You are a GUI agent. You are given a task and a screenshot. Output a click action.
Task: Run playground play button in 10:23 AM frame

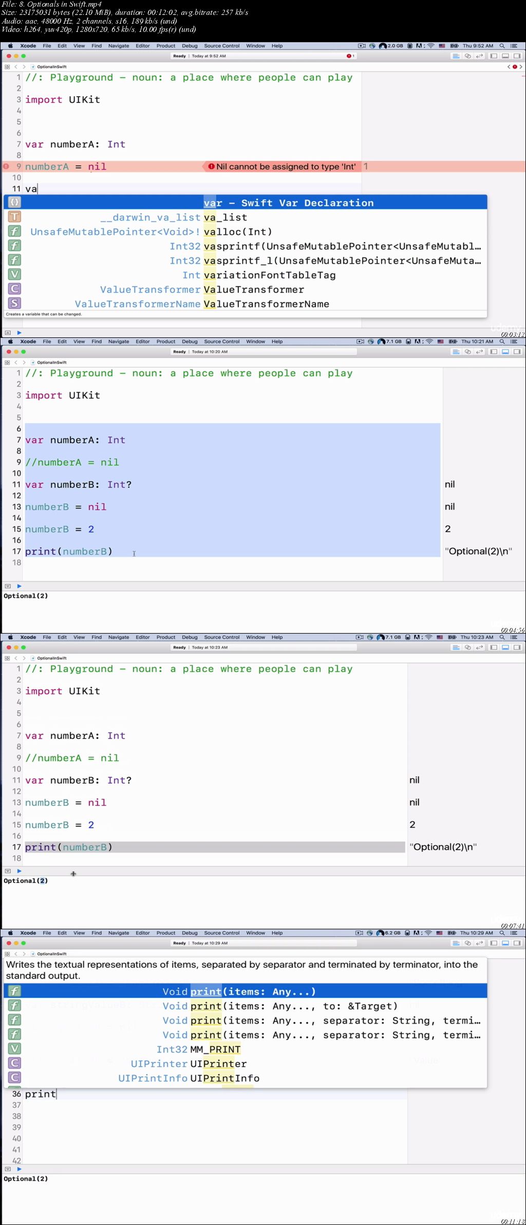click(19, 871)
